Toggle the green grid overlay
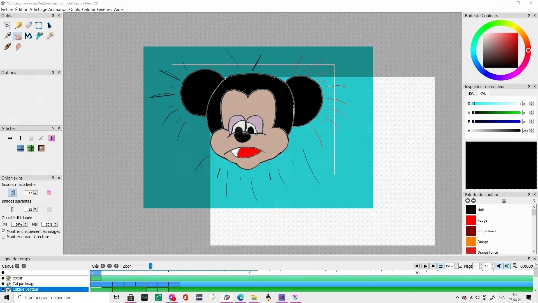Screen dimensions: 538x303 pyautogui.click(x=31, y=148)
